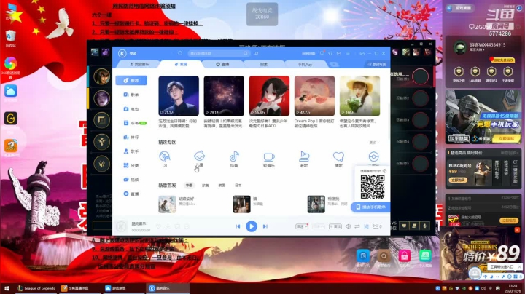
Task: Click the search field in Kugou header
Action: (219, 53)
